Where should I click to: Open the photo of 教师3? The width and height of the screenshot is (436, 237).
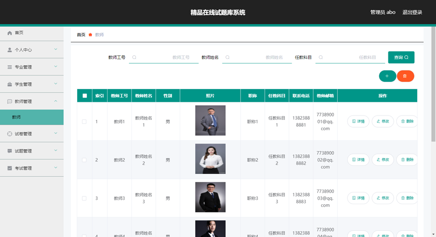tap(210, 197)
